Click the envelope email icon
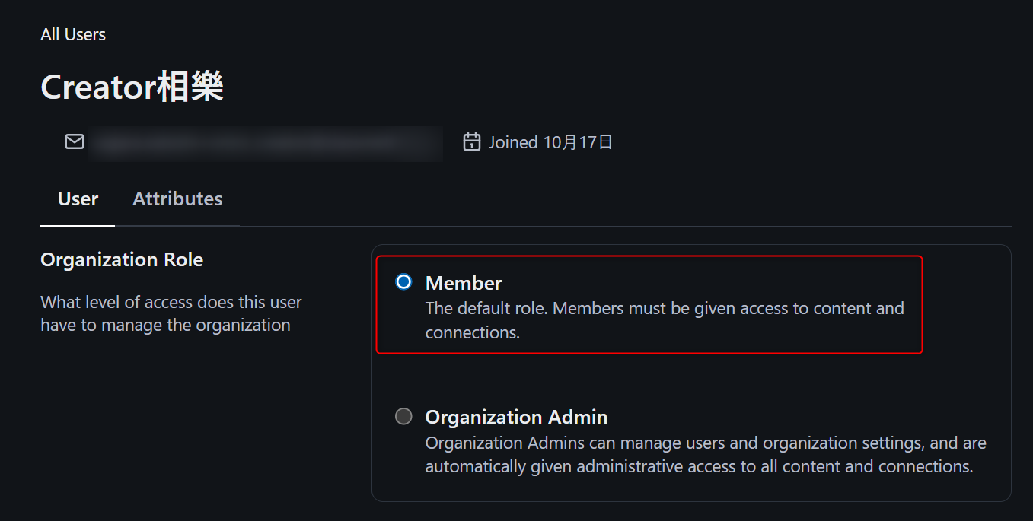Screen dimensions: 1033x521 75,142
